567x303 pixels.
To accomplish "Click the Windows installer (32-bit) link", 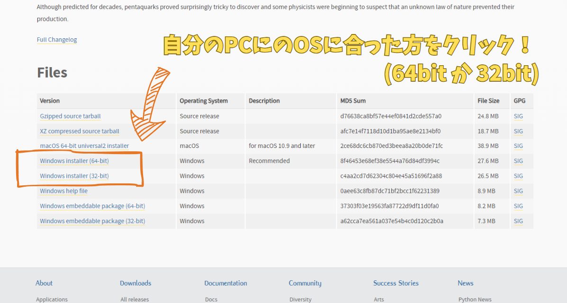I will coord(74,176).
